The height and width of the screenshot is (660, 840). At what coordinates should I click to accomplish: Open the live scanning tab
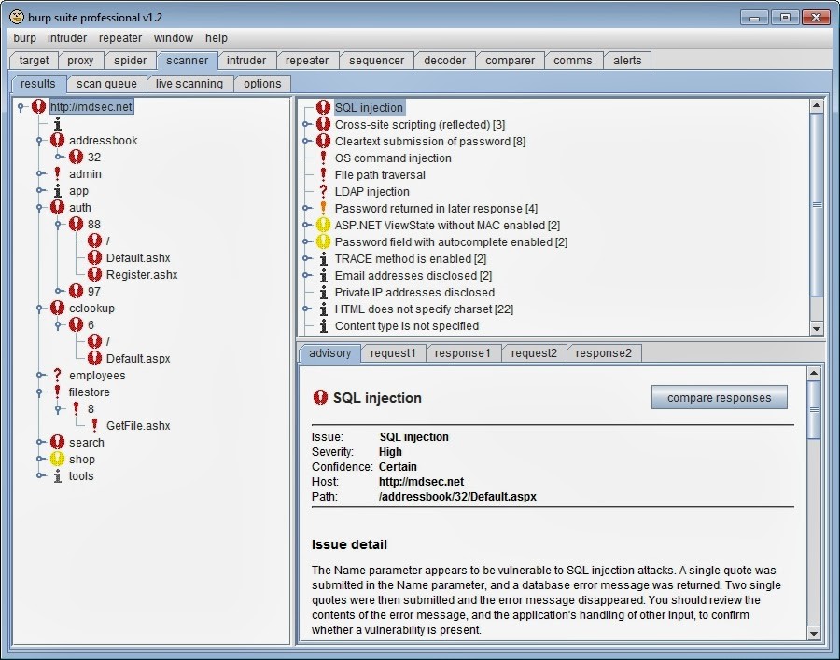pos(189,84)
